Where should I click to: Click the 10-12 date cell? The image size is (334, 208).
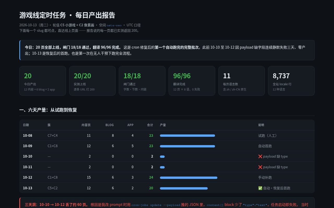(x=28, y=177)
